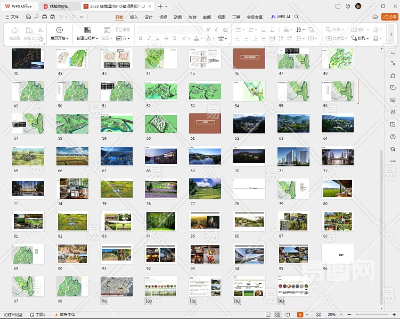Switch to reading view in status bar
400x319 pixels.
(x=288, y=315)
